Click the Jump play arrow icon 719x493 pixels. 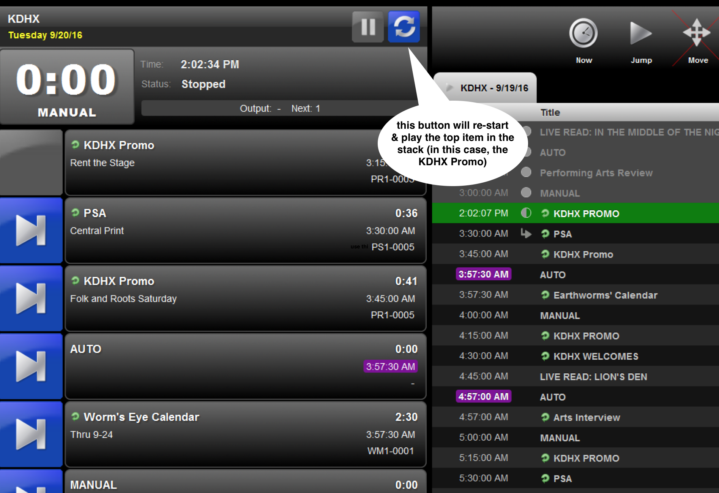(640, 34)
